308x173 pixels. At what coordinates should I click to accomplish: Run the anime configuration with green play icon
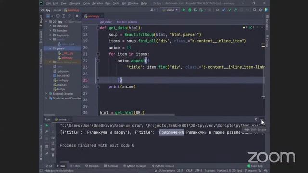(184, 10)
